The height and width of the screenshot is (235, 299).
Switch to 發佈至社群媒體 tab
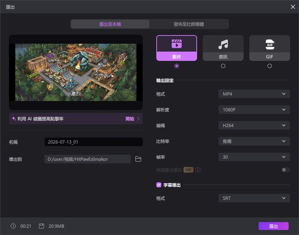click(x=189, y=24)
